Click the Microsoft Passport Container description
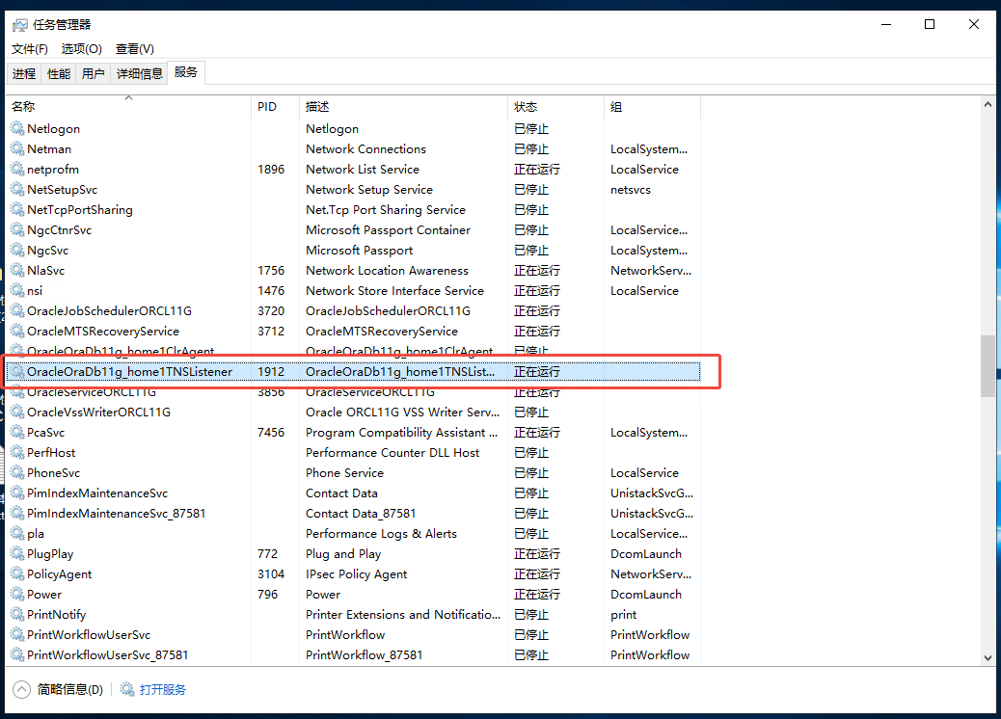 coord(388,229)
